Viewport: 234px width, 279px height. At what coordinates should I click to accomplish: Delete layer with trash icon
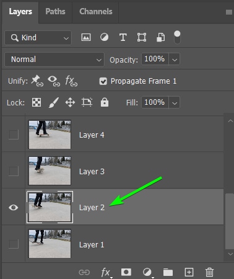point(209,272)
